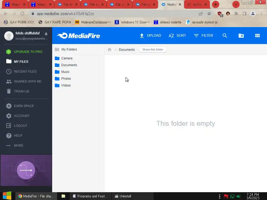This screenshot has height=200, width=267.
Task: Open the AZ Sort options
Action: pos(177,35)
